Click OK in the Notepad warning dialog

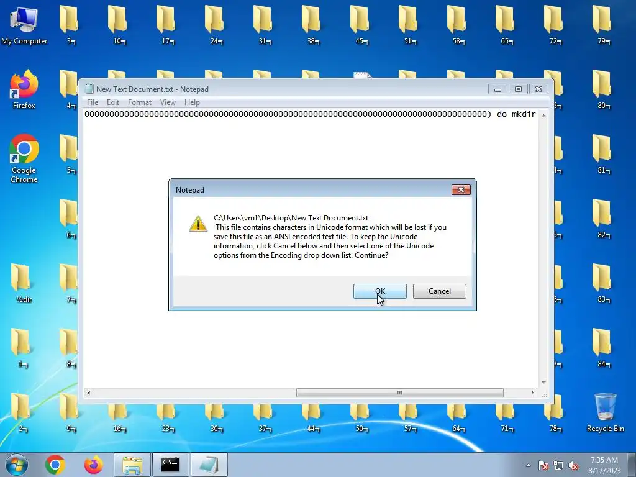tap(379, 291)
